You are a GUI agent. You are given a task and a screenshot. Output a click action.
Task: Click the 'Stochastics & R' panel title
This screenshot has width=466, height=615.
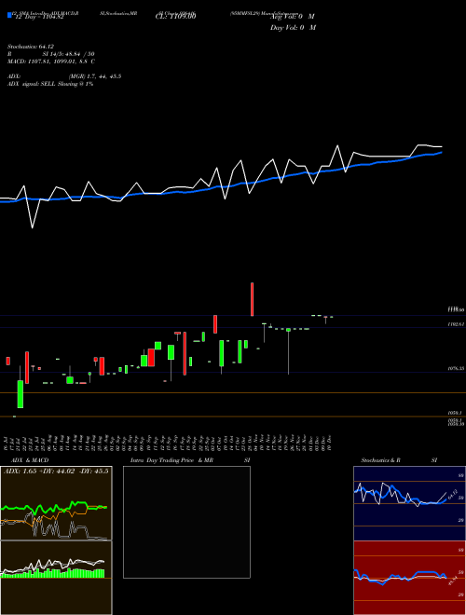point(381,460)
